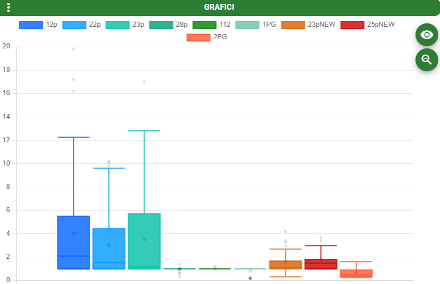Click the green eye visibility button
Image resolution: width=440 pixels, height=284 pixels.
click(x=426, y=35)
